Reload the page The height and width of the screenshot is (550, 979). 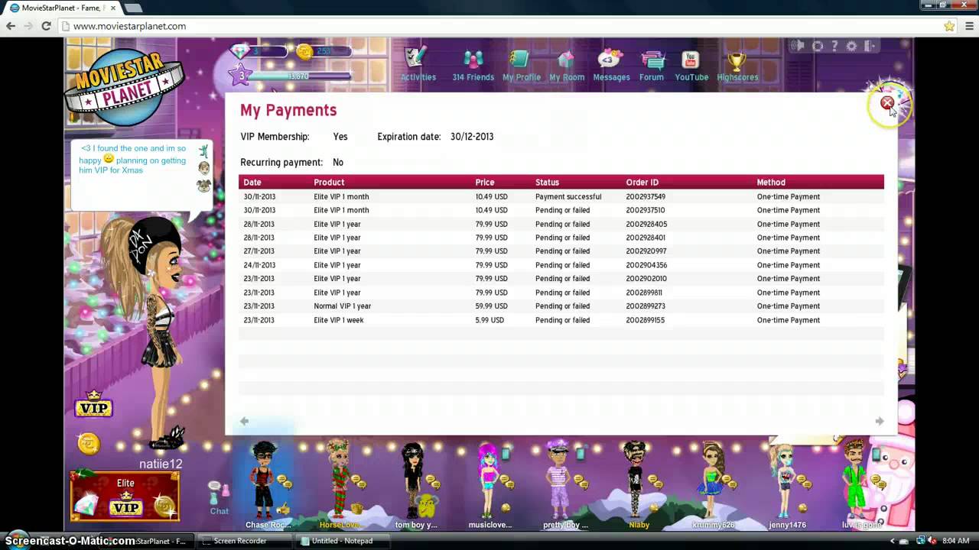coord(46,26)
